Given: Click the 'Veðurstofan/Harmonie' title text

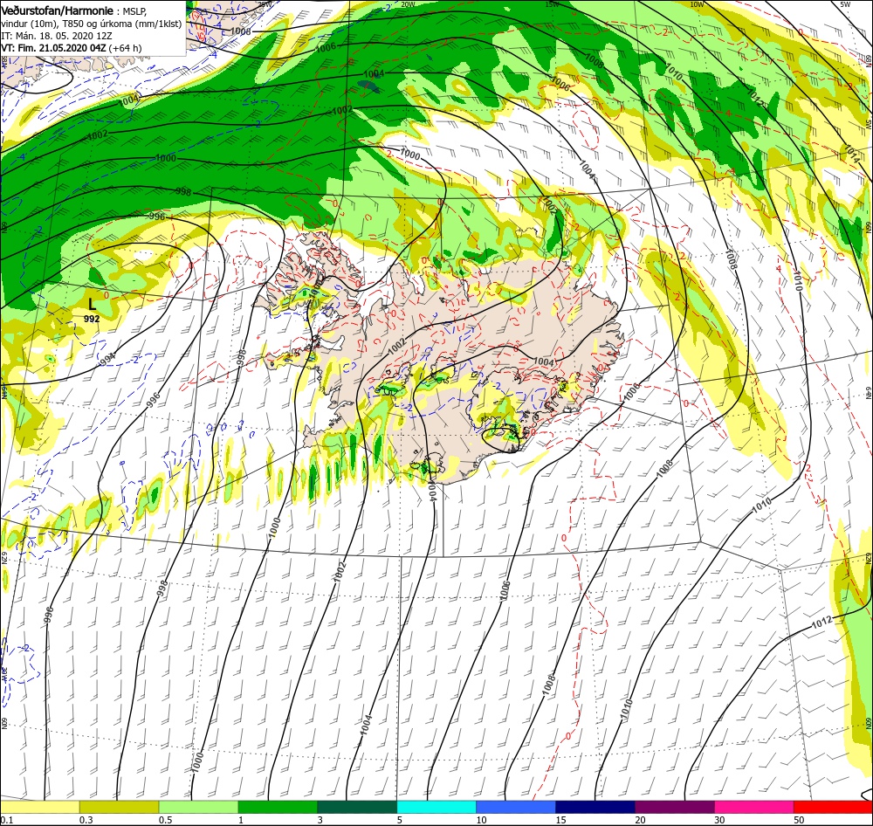Looking at the screenshot, I should [58, 10].
